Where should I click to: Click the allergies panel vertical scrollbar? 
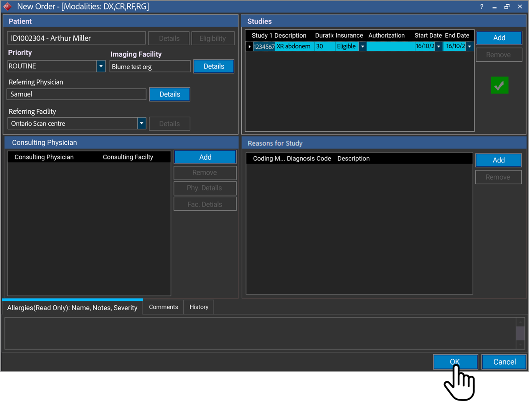[x=520, y=333]
